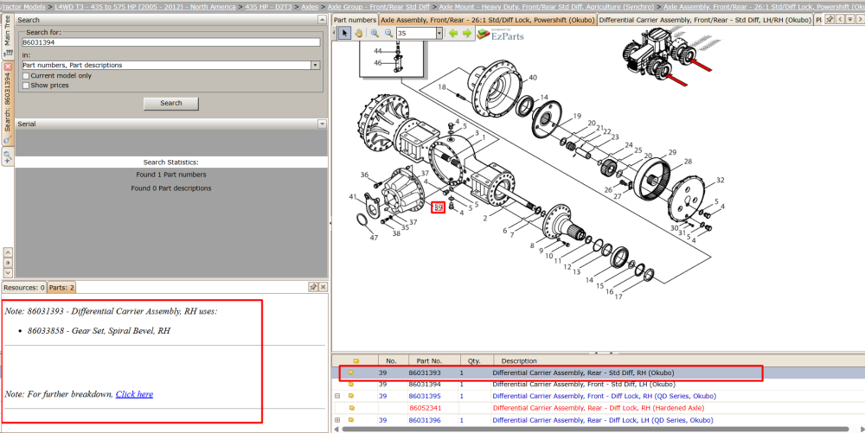
Task: Click the Search button
Action: pyautogui.click(x=171, y=103)
